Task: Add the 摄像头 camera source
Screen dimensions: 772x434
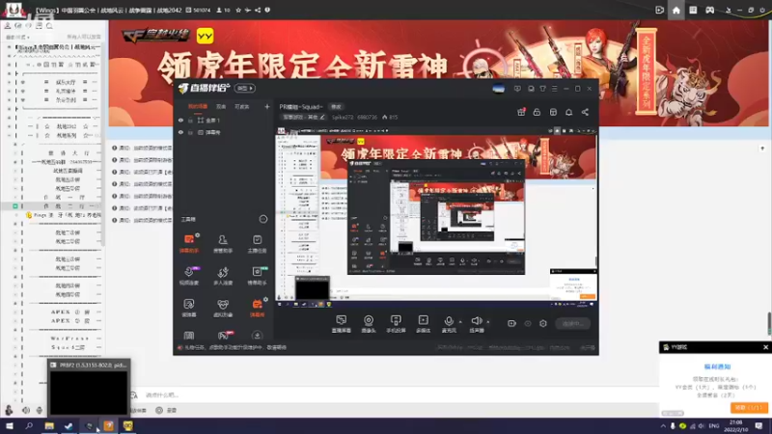Action: tap(369, 323)
